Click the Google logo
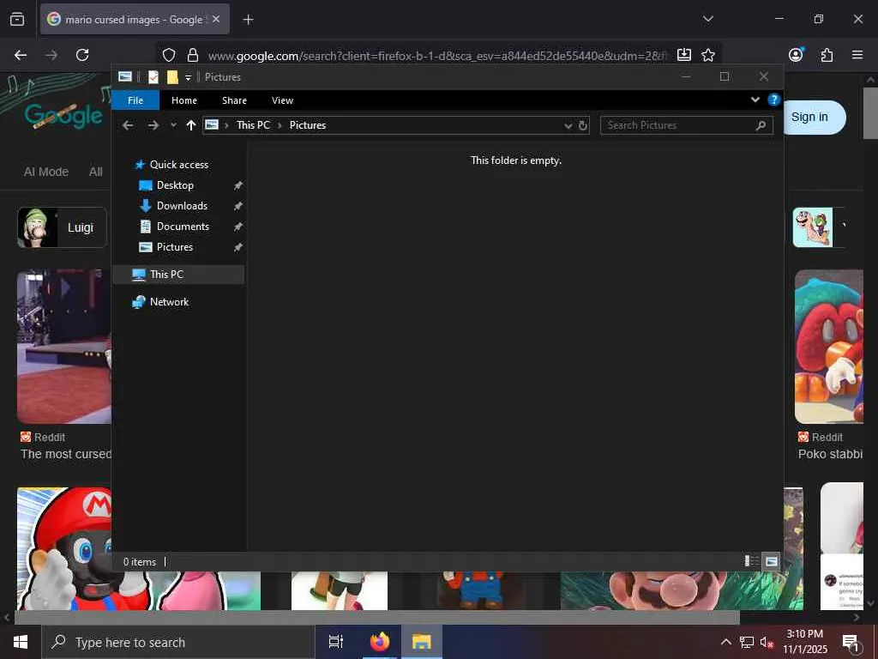 coord(63,116)
